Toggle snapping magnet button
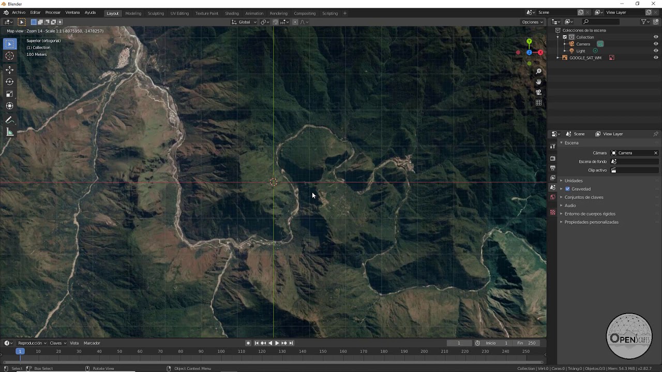 pos(275,22)
